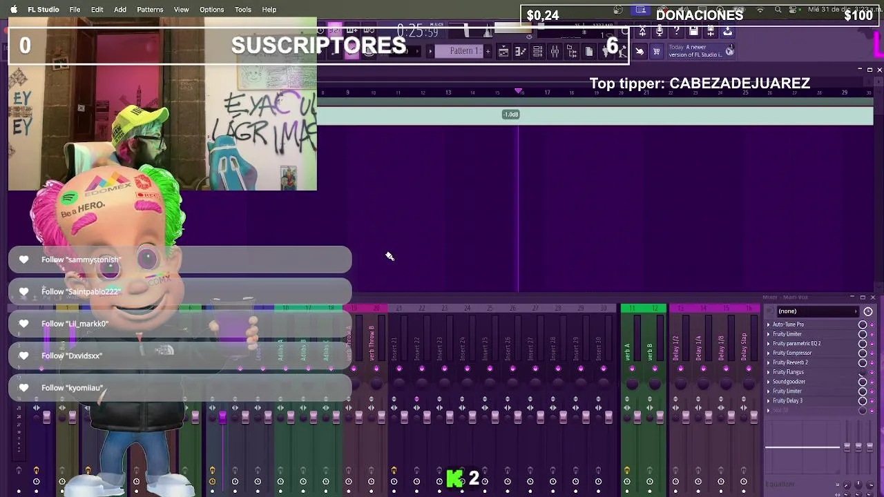Screen dimensions: 884x497
Task: Open the Playlist view from toolbar
Action: click(x=503, y=51)
